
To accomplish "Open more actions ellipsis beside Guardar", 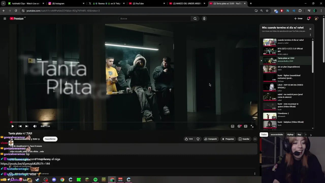I will 255,139.
